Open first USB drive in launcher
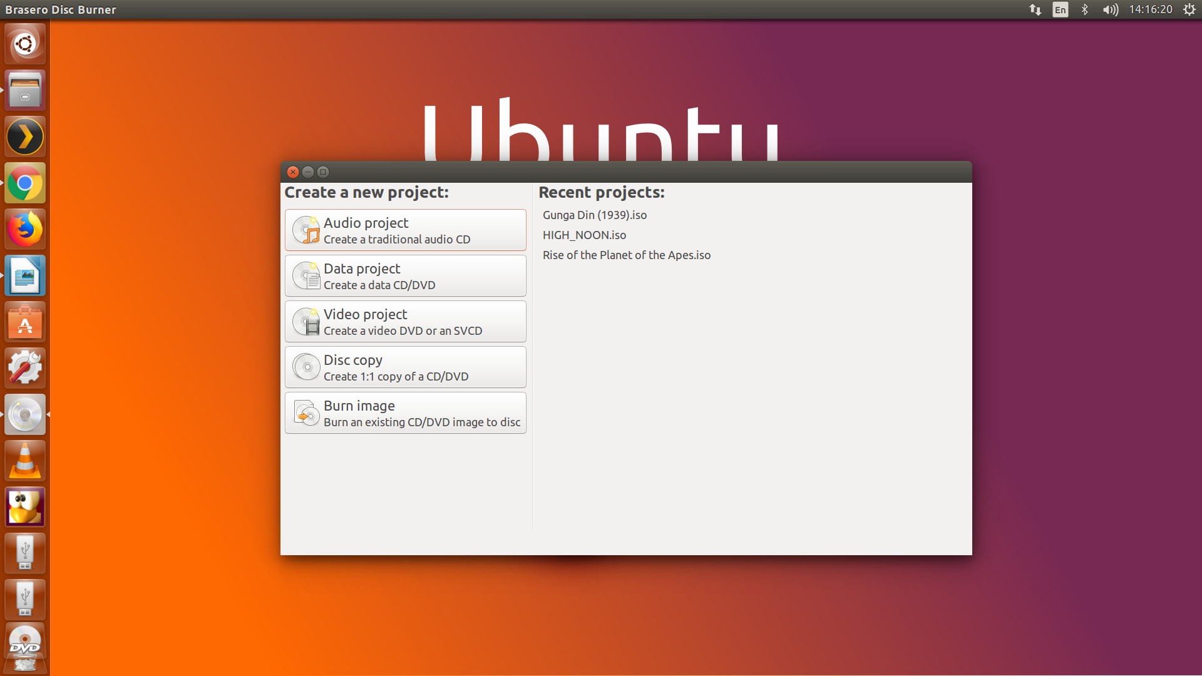The width and height of the screenshot is (1202, 676). pos(25,553)
